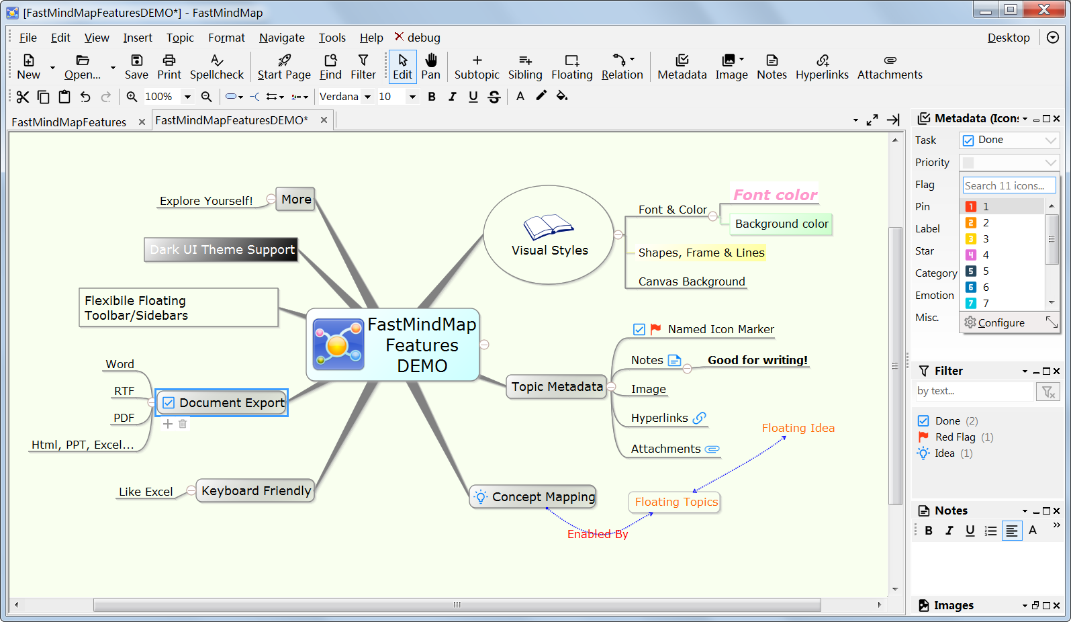Open the Format menu
Viewport: 1071px width, 622px height.
tap(226, 38)
